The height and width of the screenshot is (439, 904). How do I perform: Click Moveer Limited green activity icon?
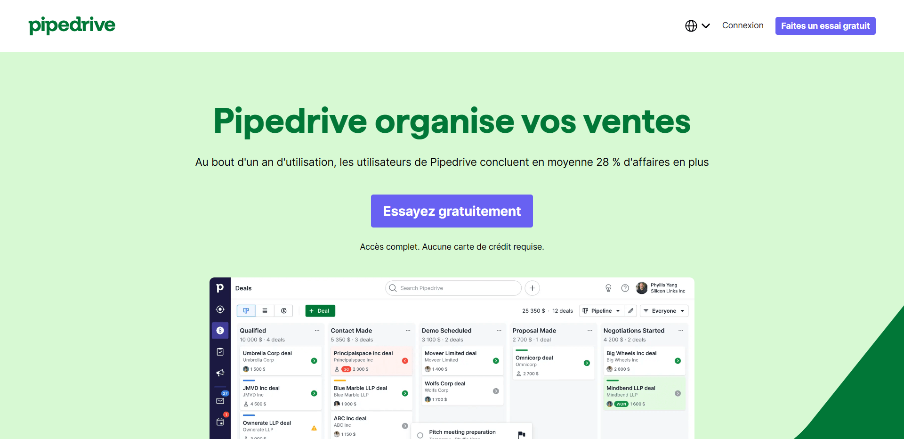click(496, 361)
